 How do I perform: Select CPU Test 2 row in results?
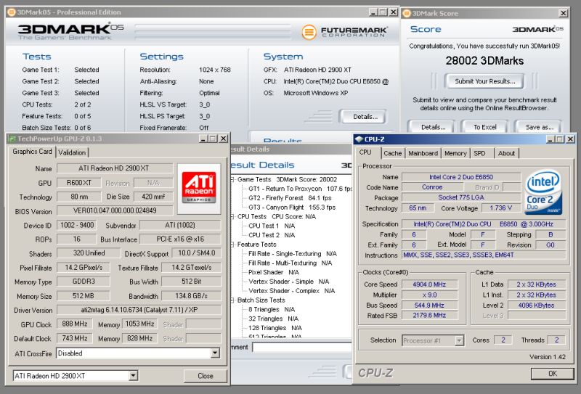point(272,235)
